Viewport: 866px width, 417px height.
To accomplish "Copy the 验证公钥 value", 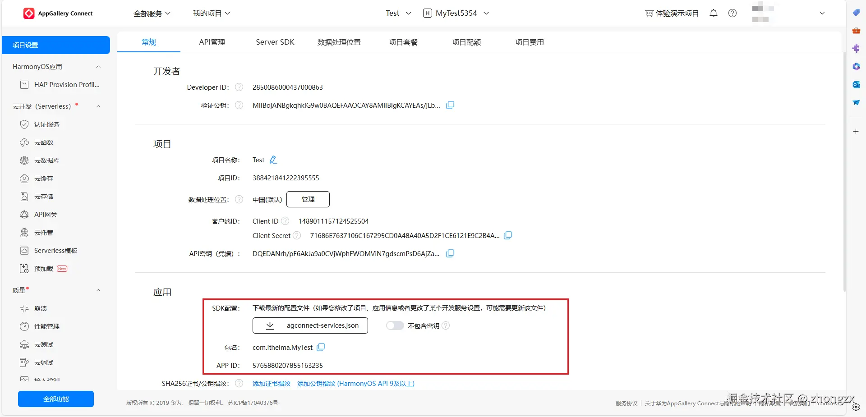I will [450, 105].
